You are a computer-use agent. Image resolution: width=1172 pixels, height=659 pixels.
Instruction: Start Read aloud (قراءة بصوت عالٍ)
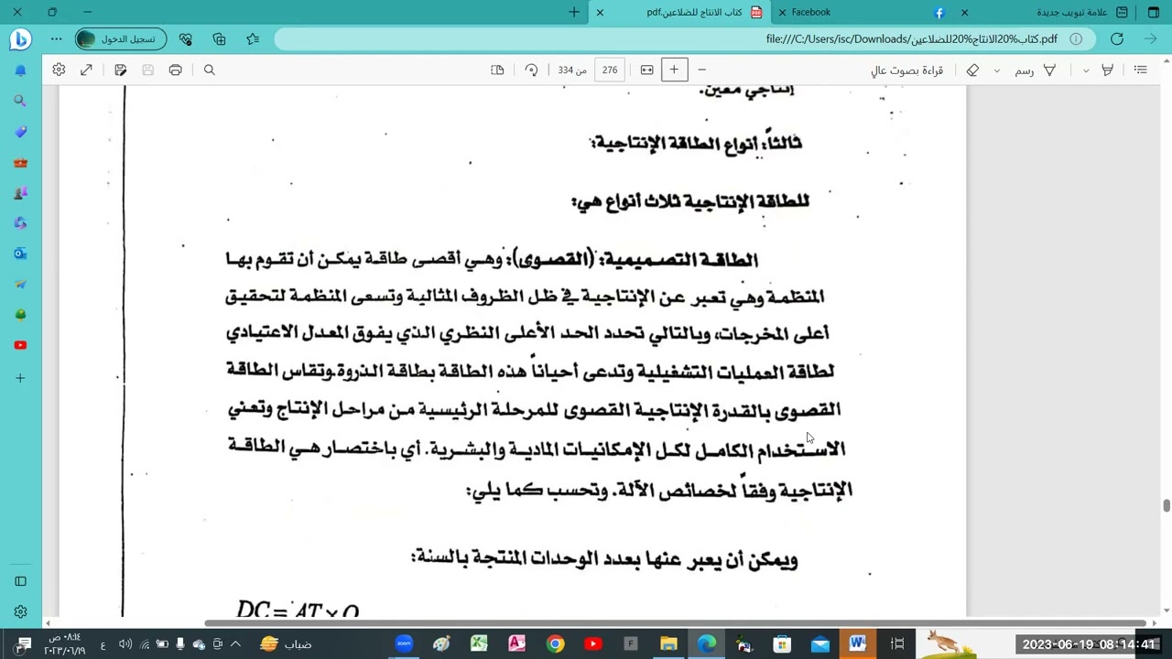pyautogui.click(x=906, y=70)
